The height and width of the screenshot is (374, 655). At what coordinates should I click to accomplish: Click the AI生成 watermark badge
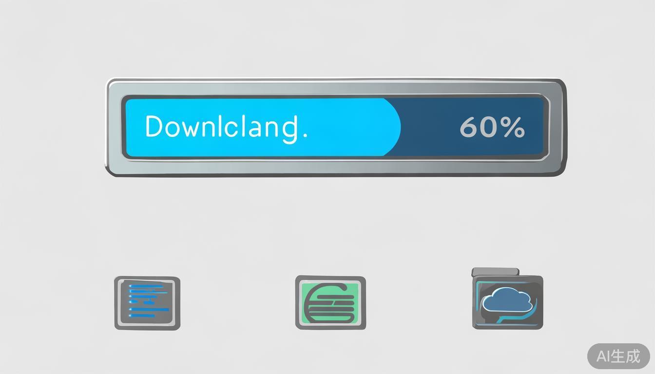coord(618,356)
